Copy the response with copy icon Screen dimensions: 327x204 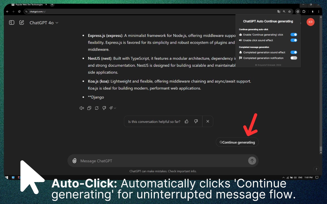89,108
